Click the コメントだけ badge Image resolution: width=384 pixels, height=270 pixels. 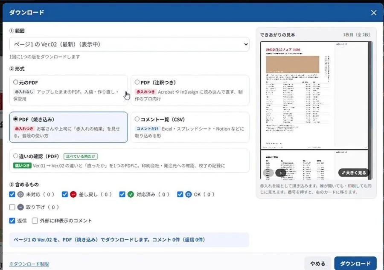pyautogui.click(x=147, y=129)
